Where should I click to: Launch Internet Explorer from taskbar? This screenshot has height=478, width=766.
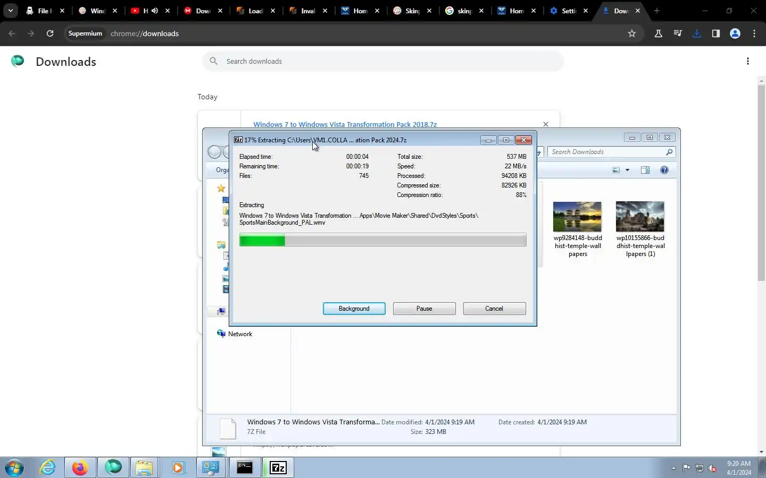[48, 468]
